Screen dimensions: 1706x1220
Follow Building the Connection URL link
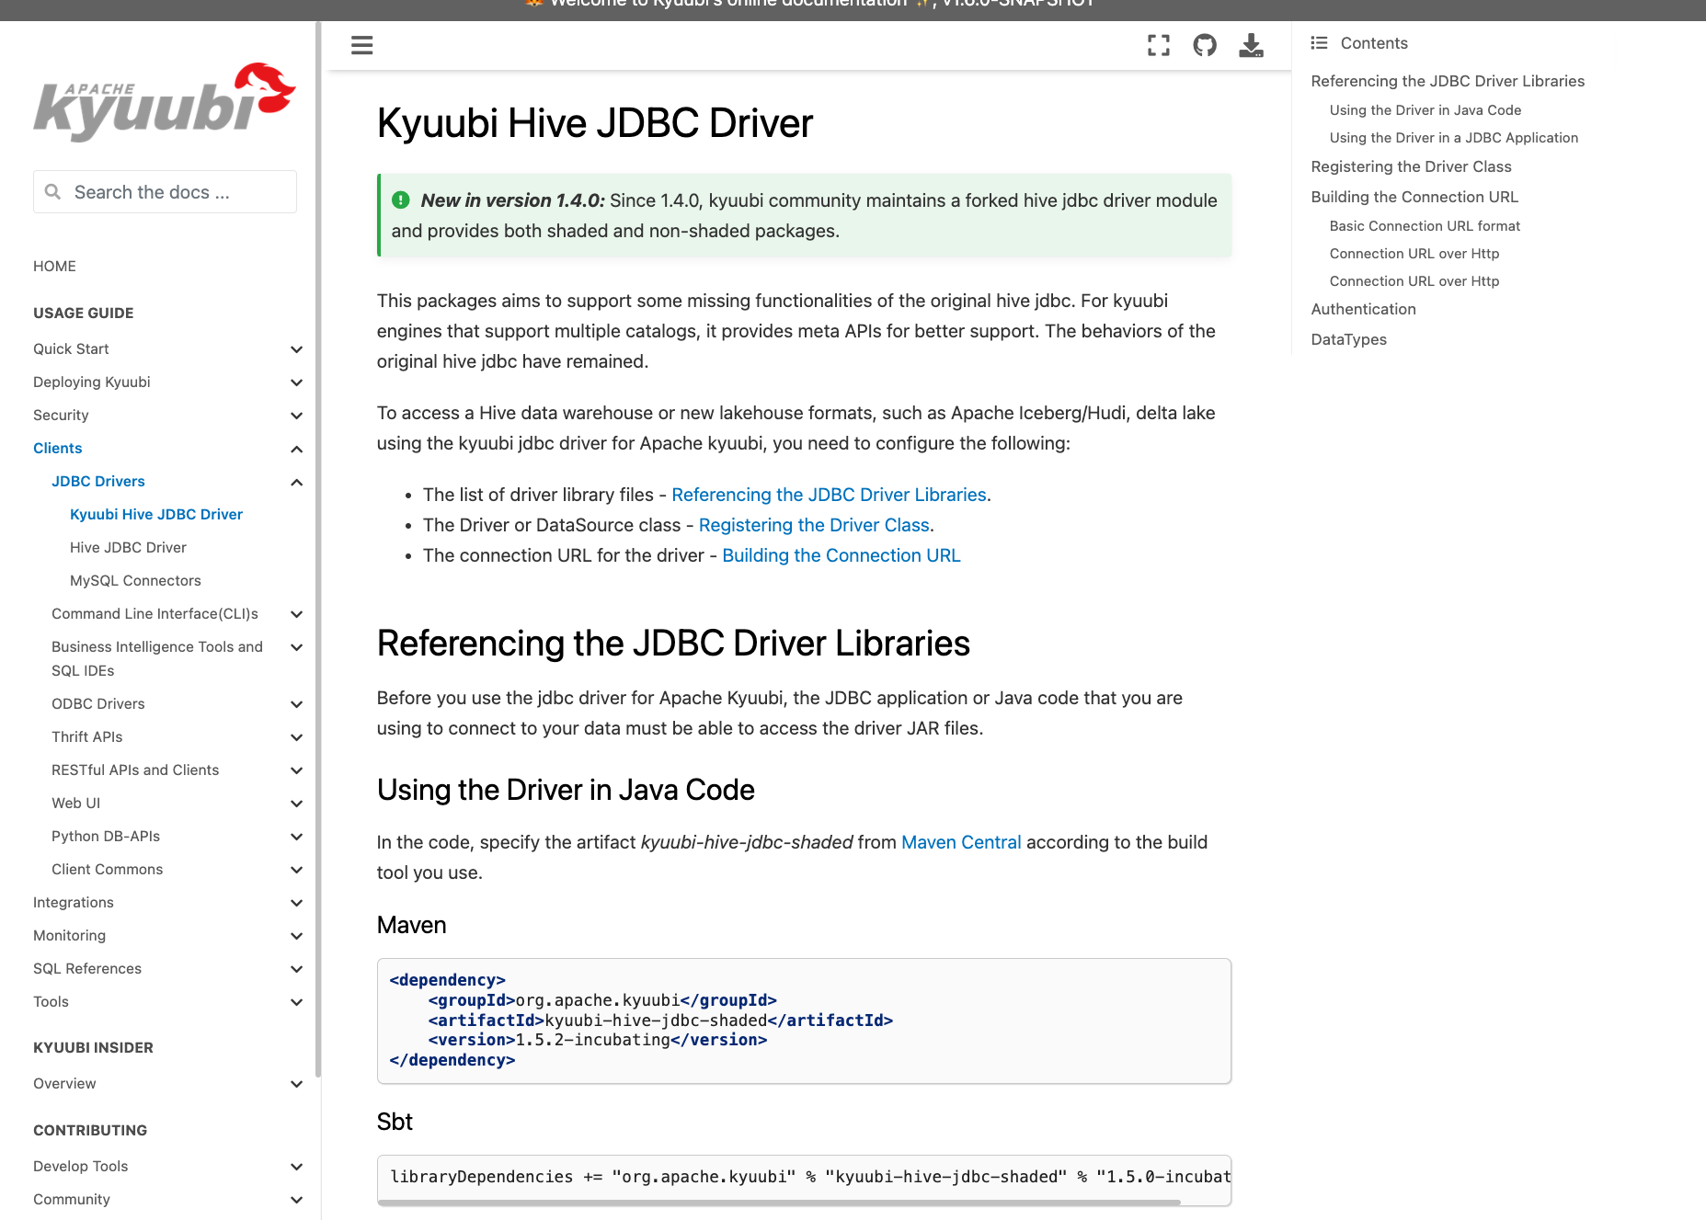[842, 555]
